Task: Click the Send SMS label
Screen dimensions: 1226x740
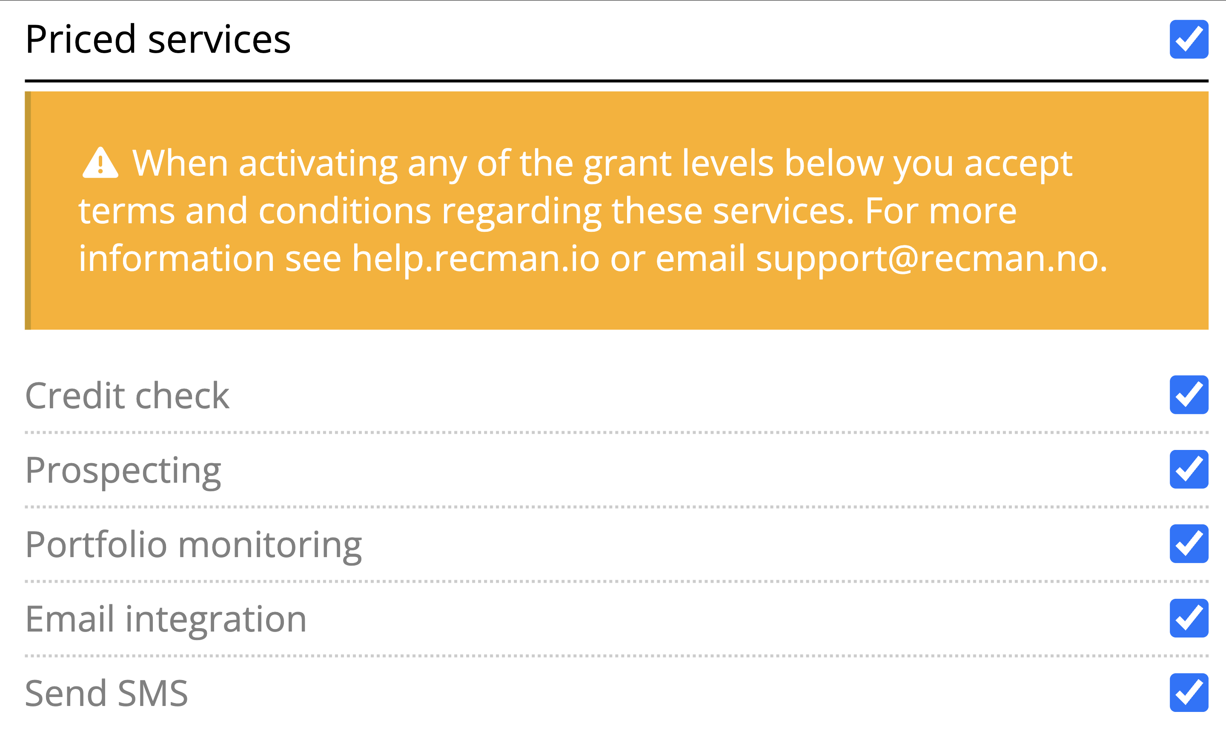Action: [106, 693]
